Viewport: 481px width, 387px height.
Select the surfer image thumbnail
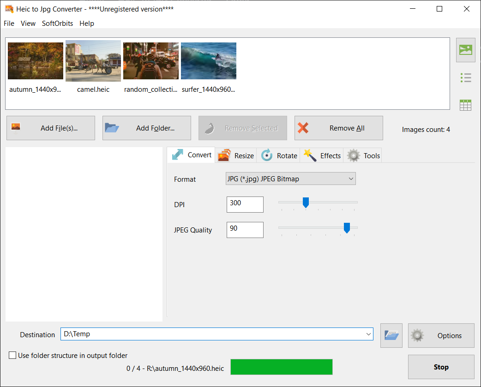pos(209,61)
